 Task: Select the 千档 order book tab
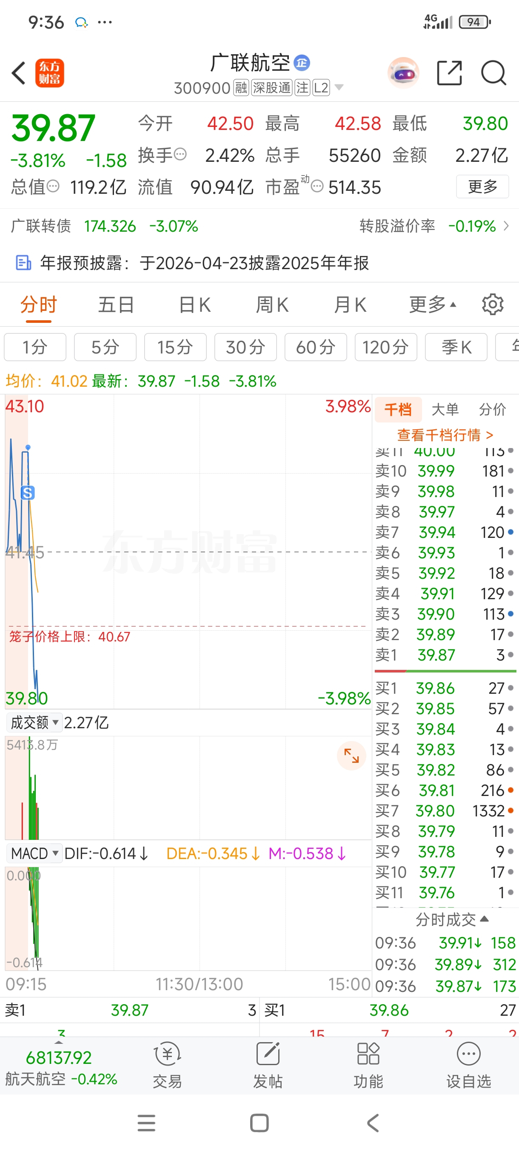pos(398,409)
